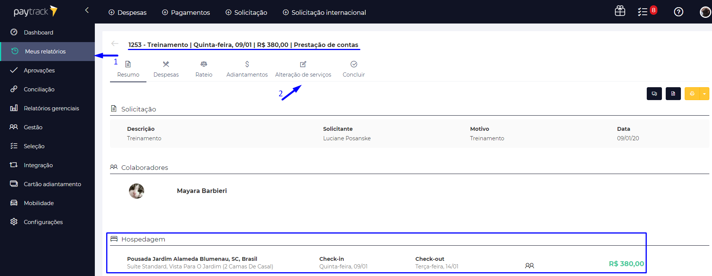Switch to the Alteração de serviços tab
This screenshot has width=712, height=276.
(303, 69)
